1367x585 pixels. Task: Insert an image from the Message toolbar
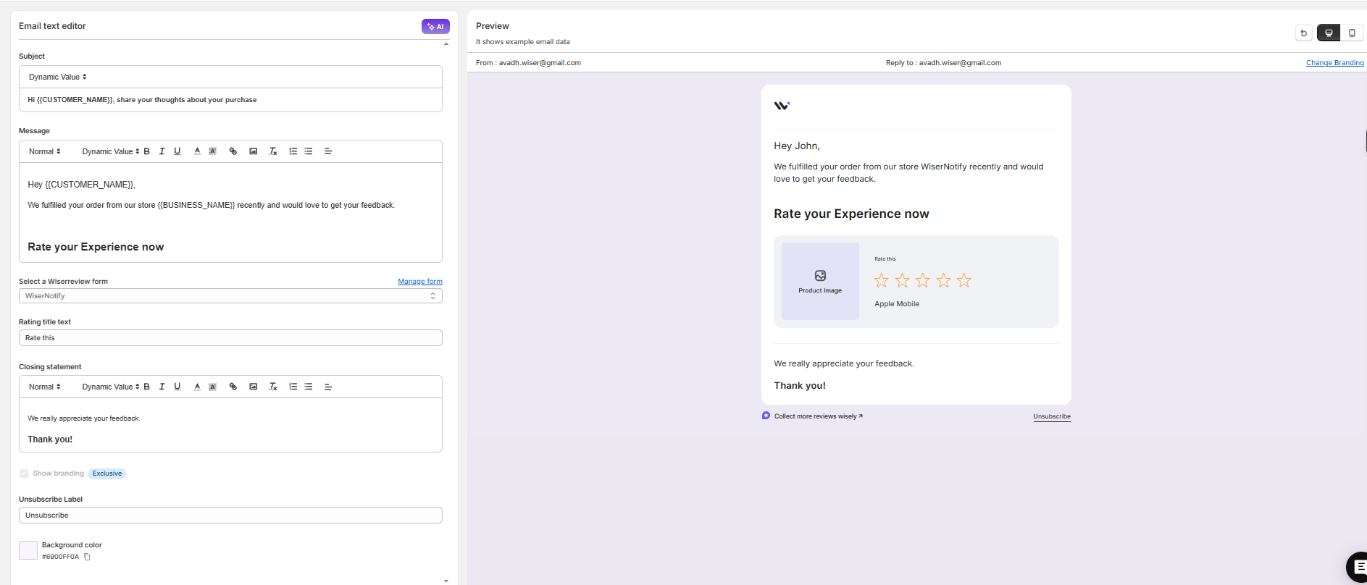click(253, 151)
